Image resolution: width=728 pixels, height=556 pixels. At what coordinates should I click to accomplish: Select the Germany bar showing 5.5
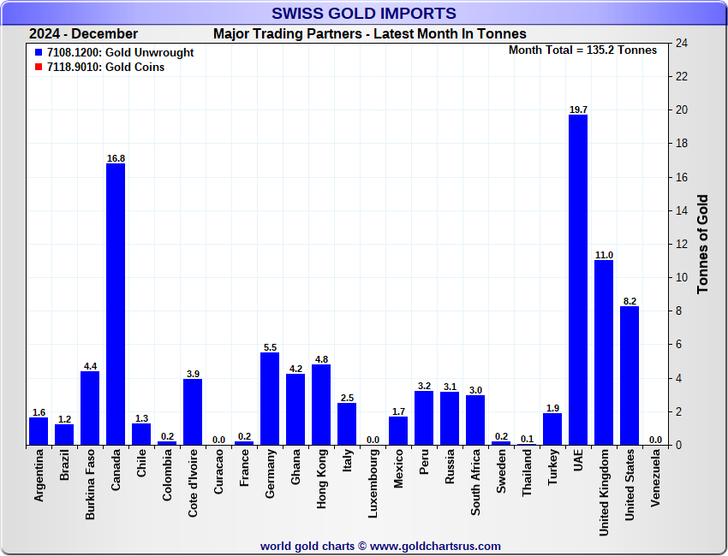pyautogui.click(x=270, y=399)
